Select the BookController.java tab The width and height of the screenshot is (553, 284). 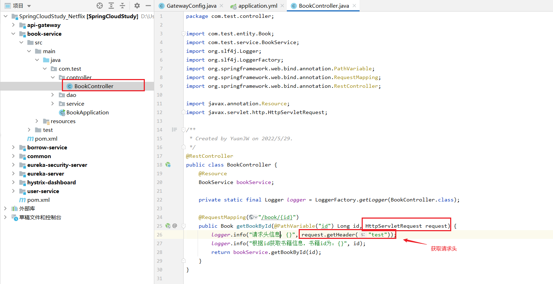324,6
